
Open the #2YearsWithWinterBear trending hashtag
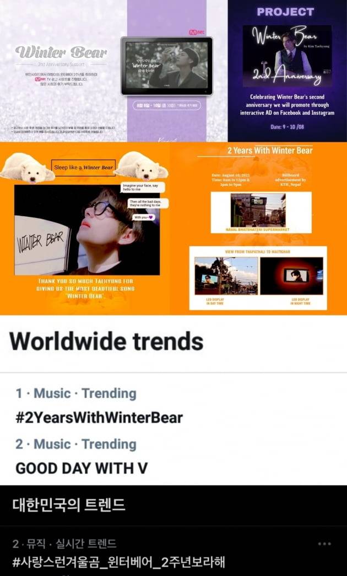99,418
